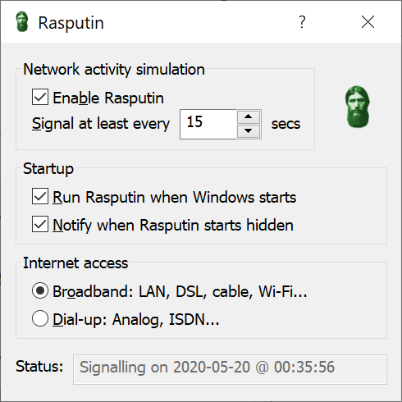Open the question mark help button
402x402 pixels.
click(x=302, y=22)
